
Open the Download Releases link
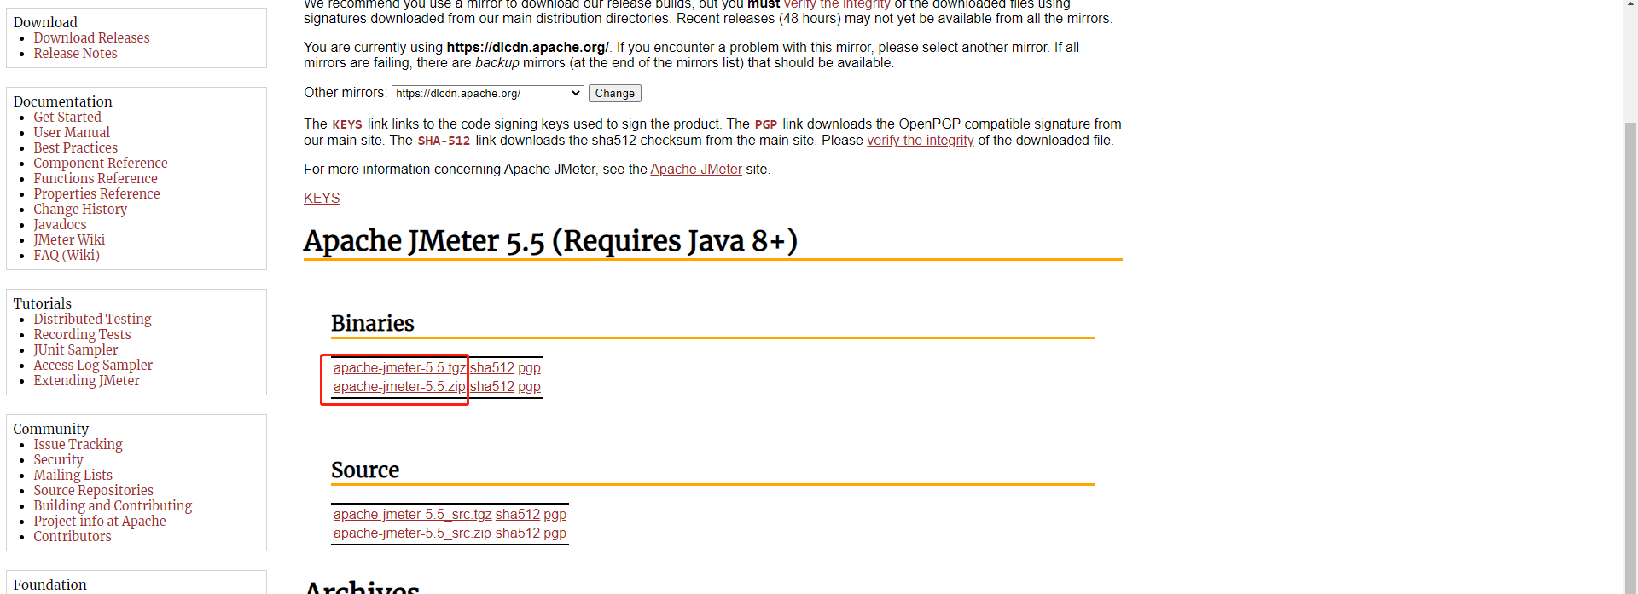pos(91,37)
